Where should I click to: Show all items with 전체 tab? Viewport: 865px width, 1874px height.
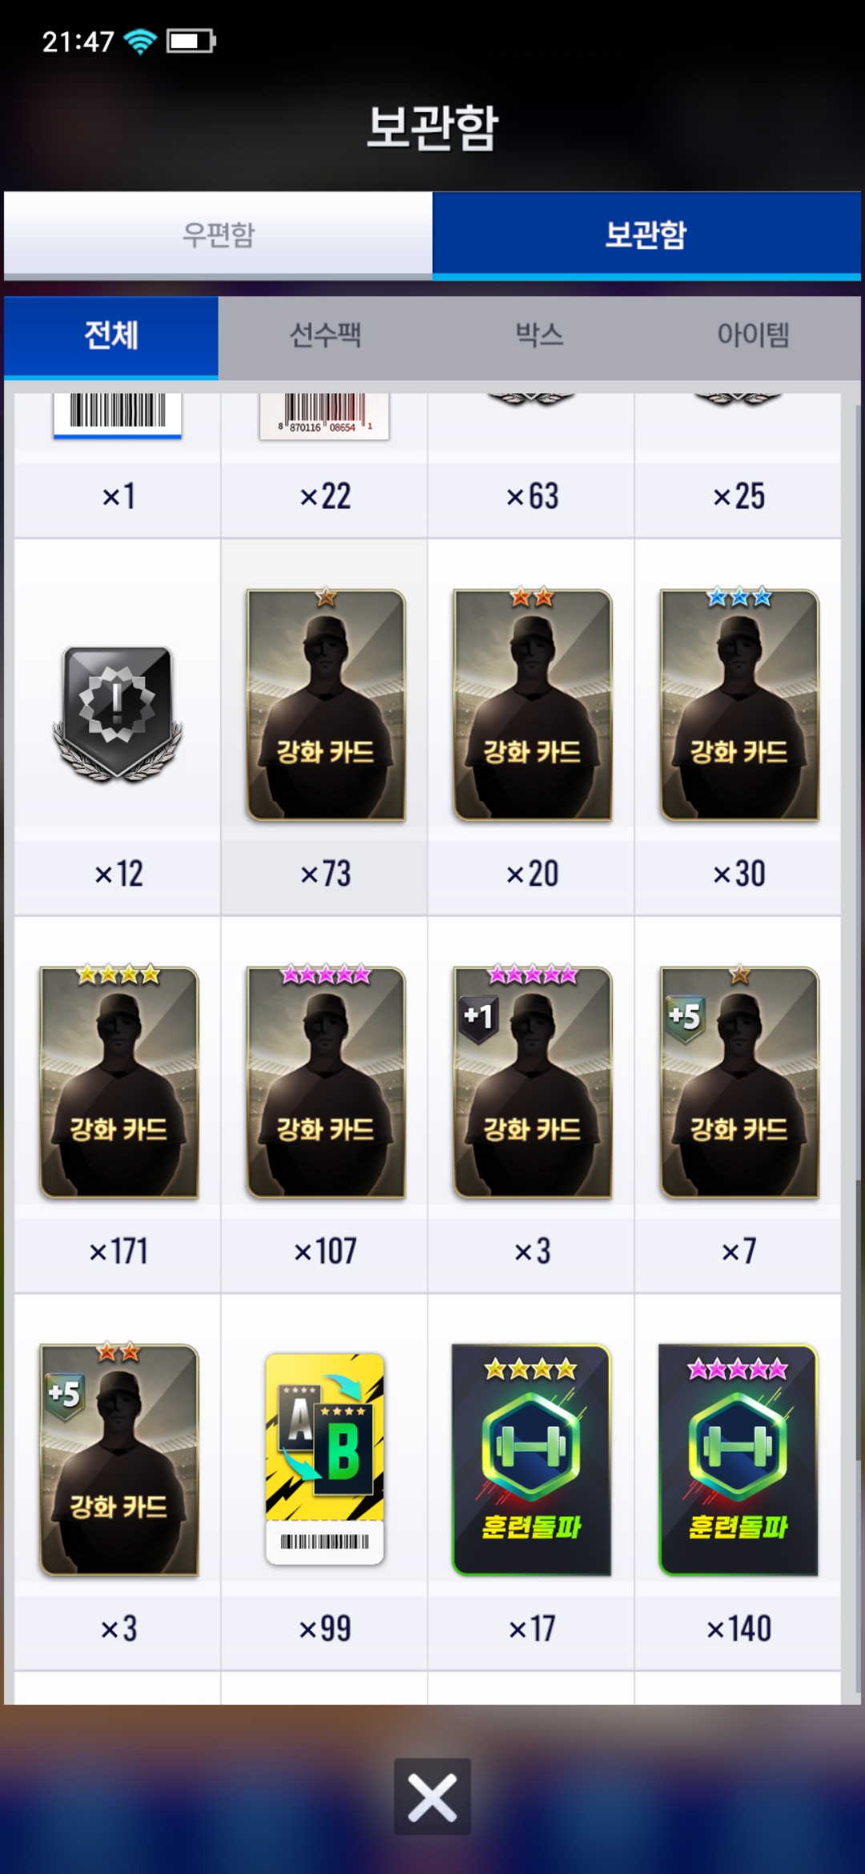[111, 335]
